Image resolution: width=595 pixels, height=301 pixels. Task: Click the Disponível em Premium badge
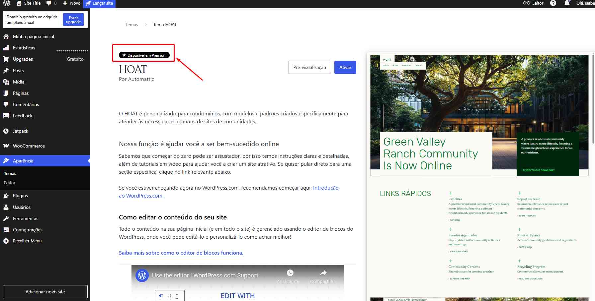click(144, 55)
